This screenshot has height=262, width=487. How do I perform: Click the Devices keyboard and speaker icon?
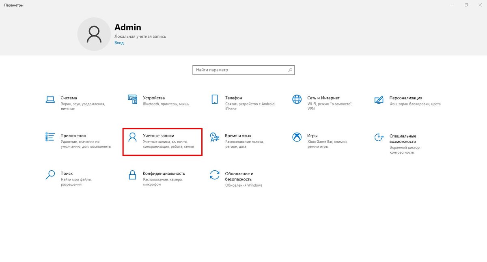pos(133,99)
